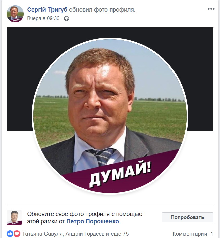Image resolution: width=220 pixels, height=238 pixels.
Task: Open the 'Комментарии: 1' comments link
Action: click(193, 234)
